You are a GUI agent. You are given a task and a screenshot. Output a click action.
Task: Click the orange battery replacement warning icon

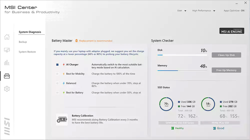click(x=76, y=41)
